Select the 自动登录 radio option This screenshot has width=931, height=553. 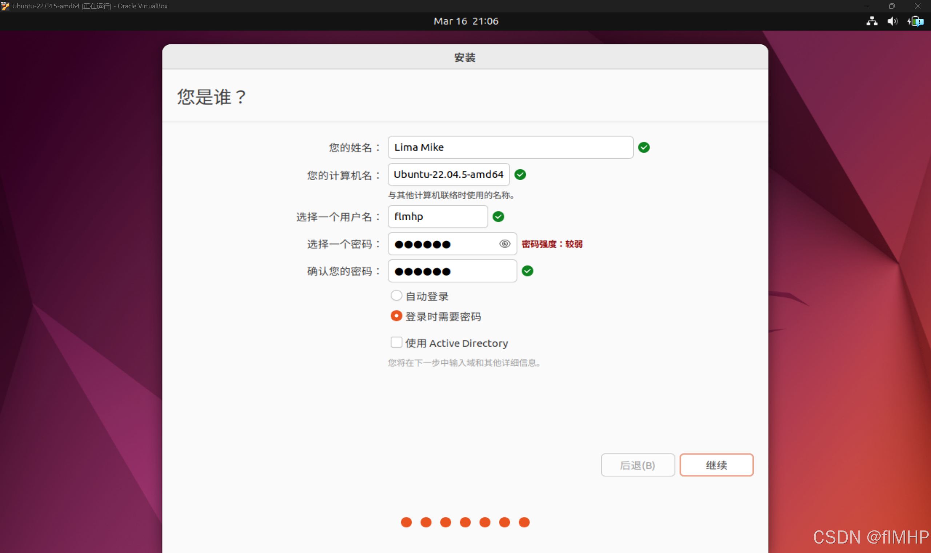point(396,296)
